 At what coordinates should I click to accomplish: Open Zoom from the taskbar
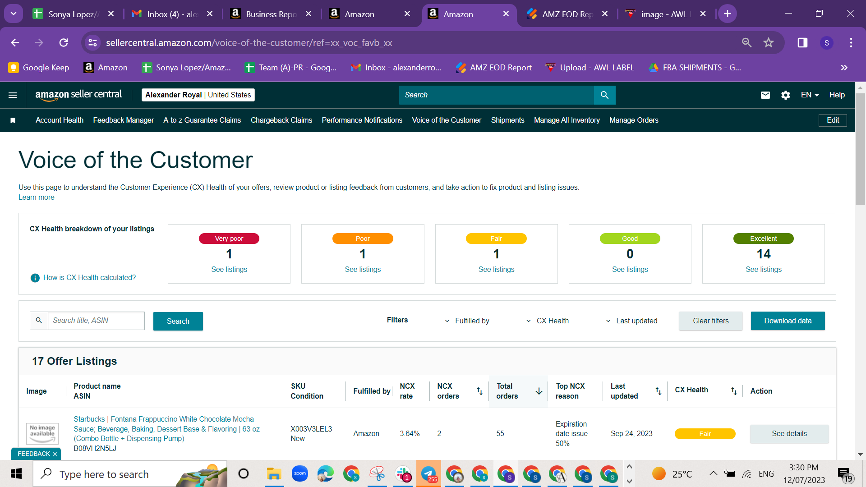click(299, 474)
